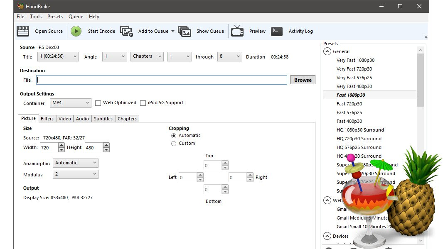
Task: Switch to the Chapters tab
Action: [127, 119]
